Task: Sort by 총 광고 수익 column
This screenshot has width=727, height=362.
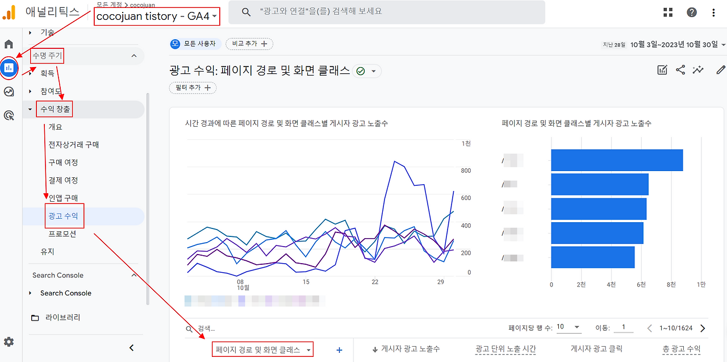Action: coord(682,349)
